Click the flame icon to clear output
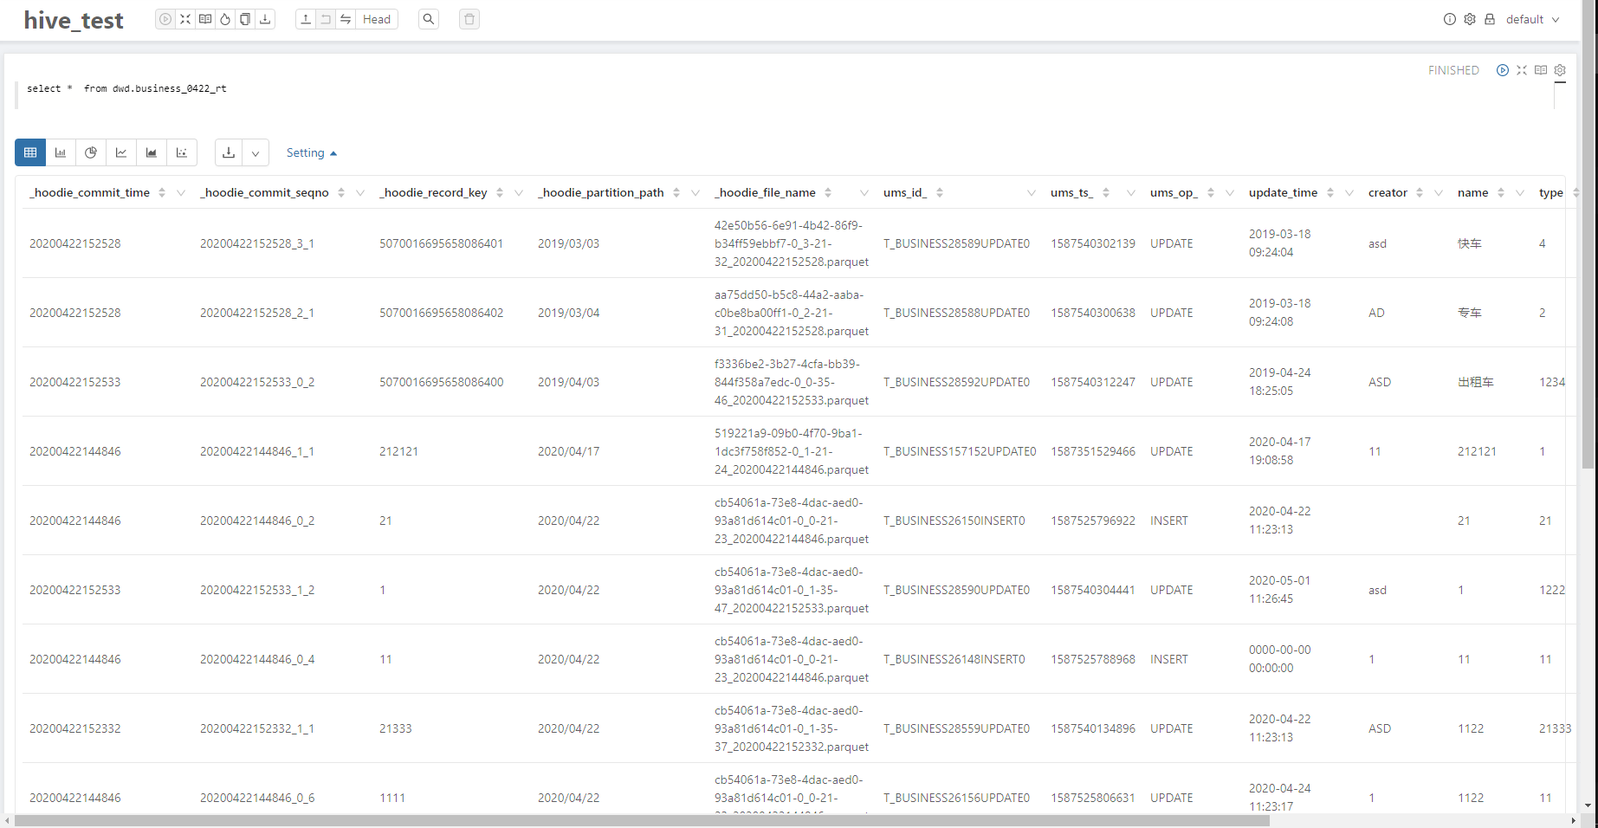Viewport: 1598px width, 828px height. tap(225, 19)
